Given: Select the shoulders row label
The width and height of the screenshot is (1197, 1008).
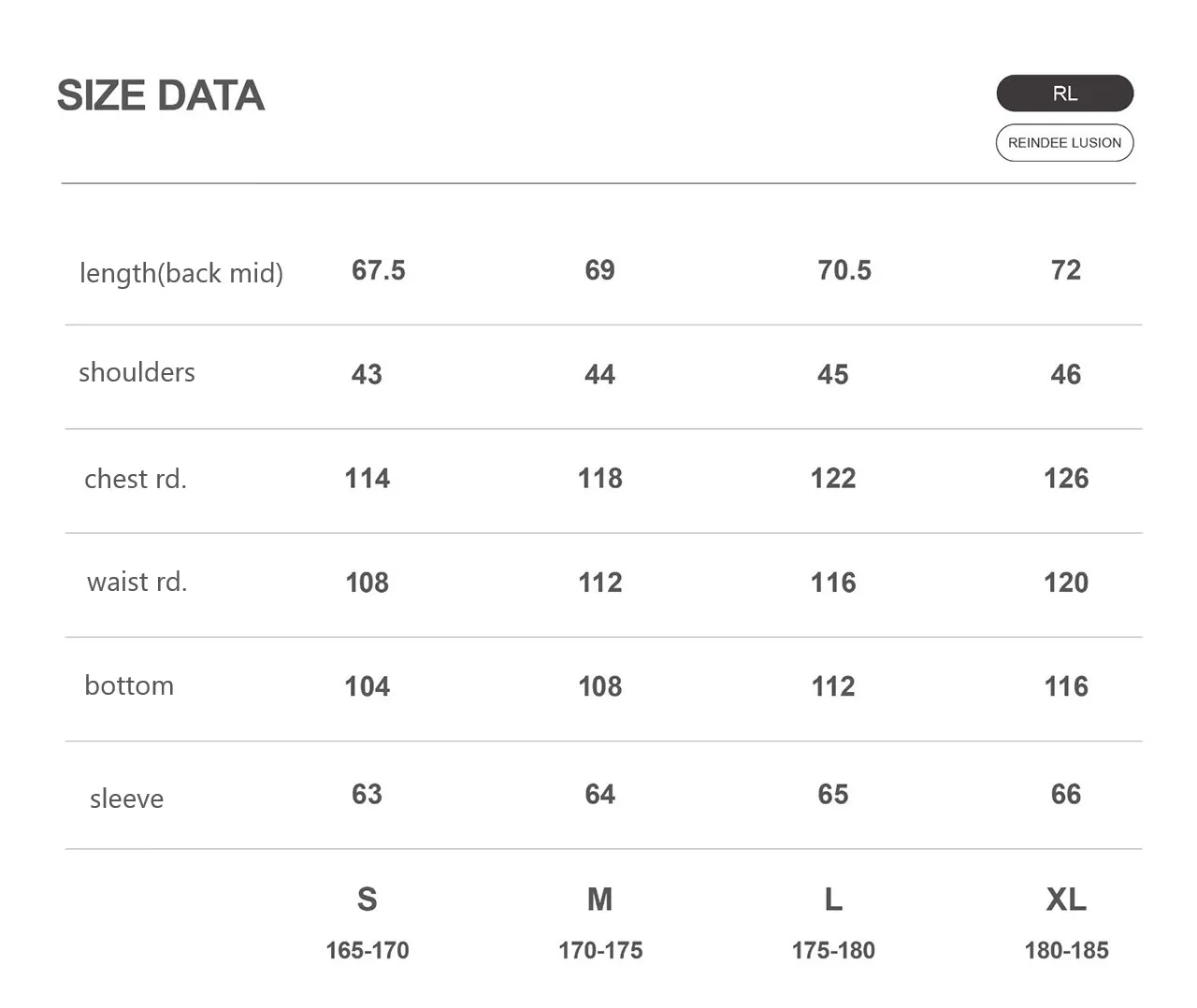Looking at the screenshot, I should point(137,372).
